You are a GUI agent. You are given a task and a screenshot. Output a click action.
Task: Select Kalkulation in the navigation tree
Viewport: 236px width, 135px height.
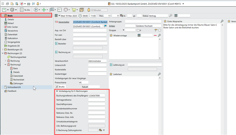[13, 38]
